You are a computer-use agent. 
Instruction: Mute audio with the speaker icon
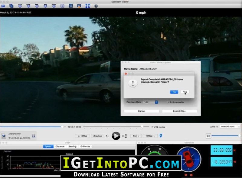coord(208,136)
